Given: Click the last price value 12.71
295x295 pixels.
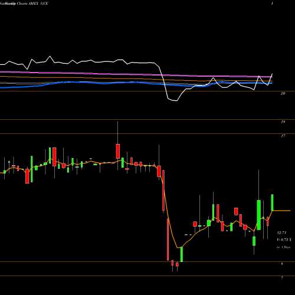Looking at the screenshot, I should click(281, 233).
